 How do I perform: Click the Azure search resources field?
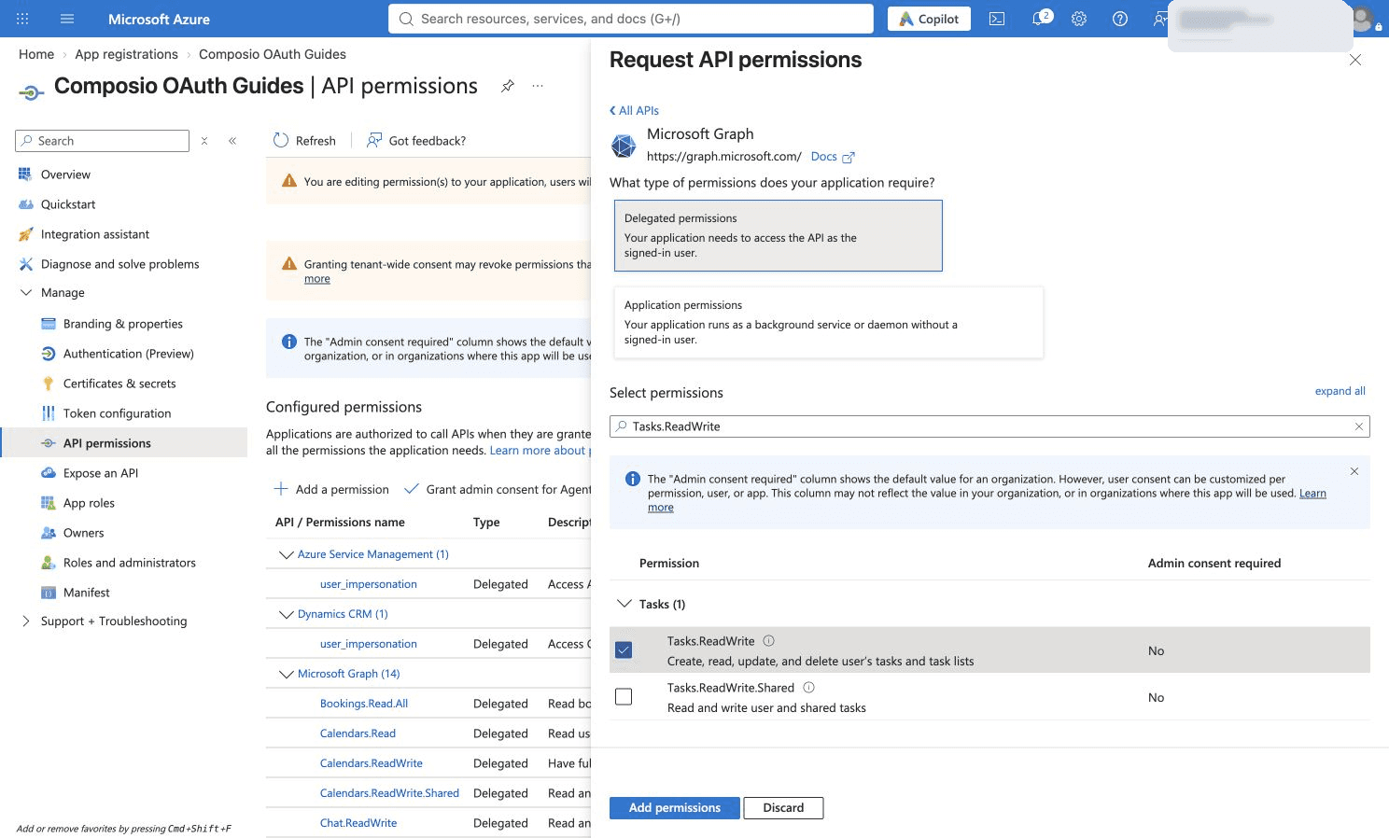(x=631, y=19)
